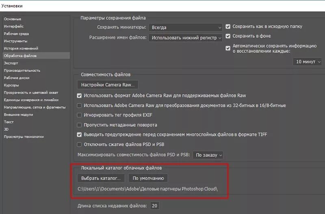Select Рабочие диски category
The height and width of the screenshot is (214, 325).
(17, 78)
